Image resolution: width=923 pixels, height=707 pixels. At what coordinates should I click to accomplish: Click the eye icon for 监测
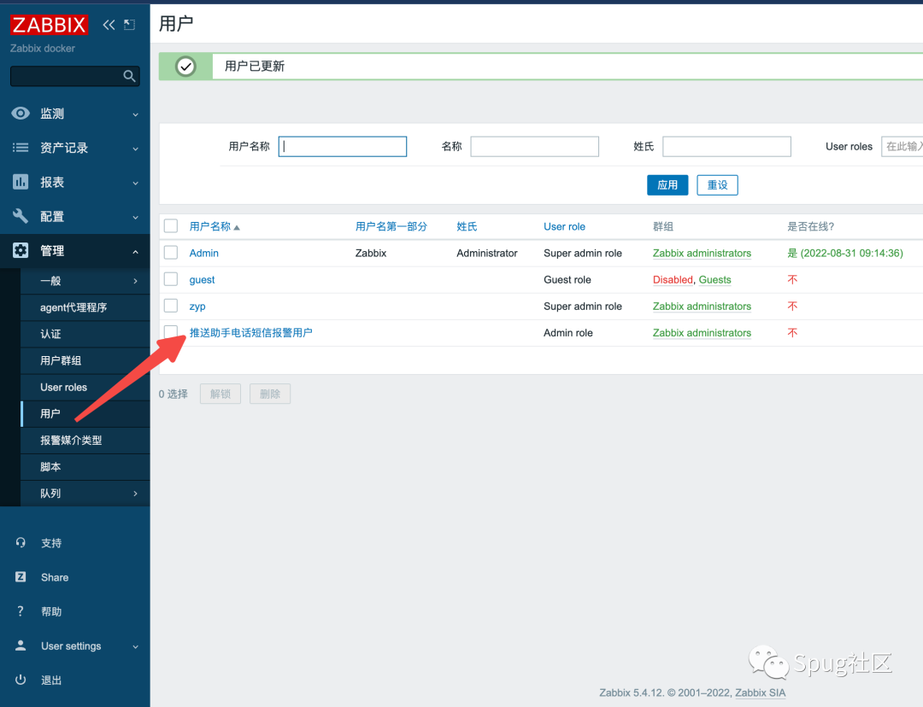click(21, 114)
